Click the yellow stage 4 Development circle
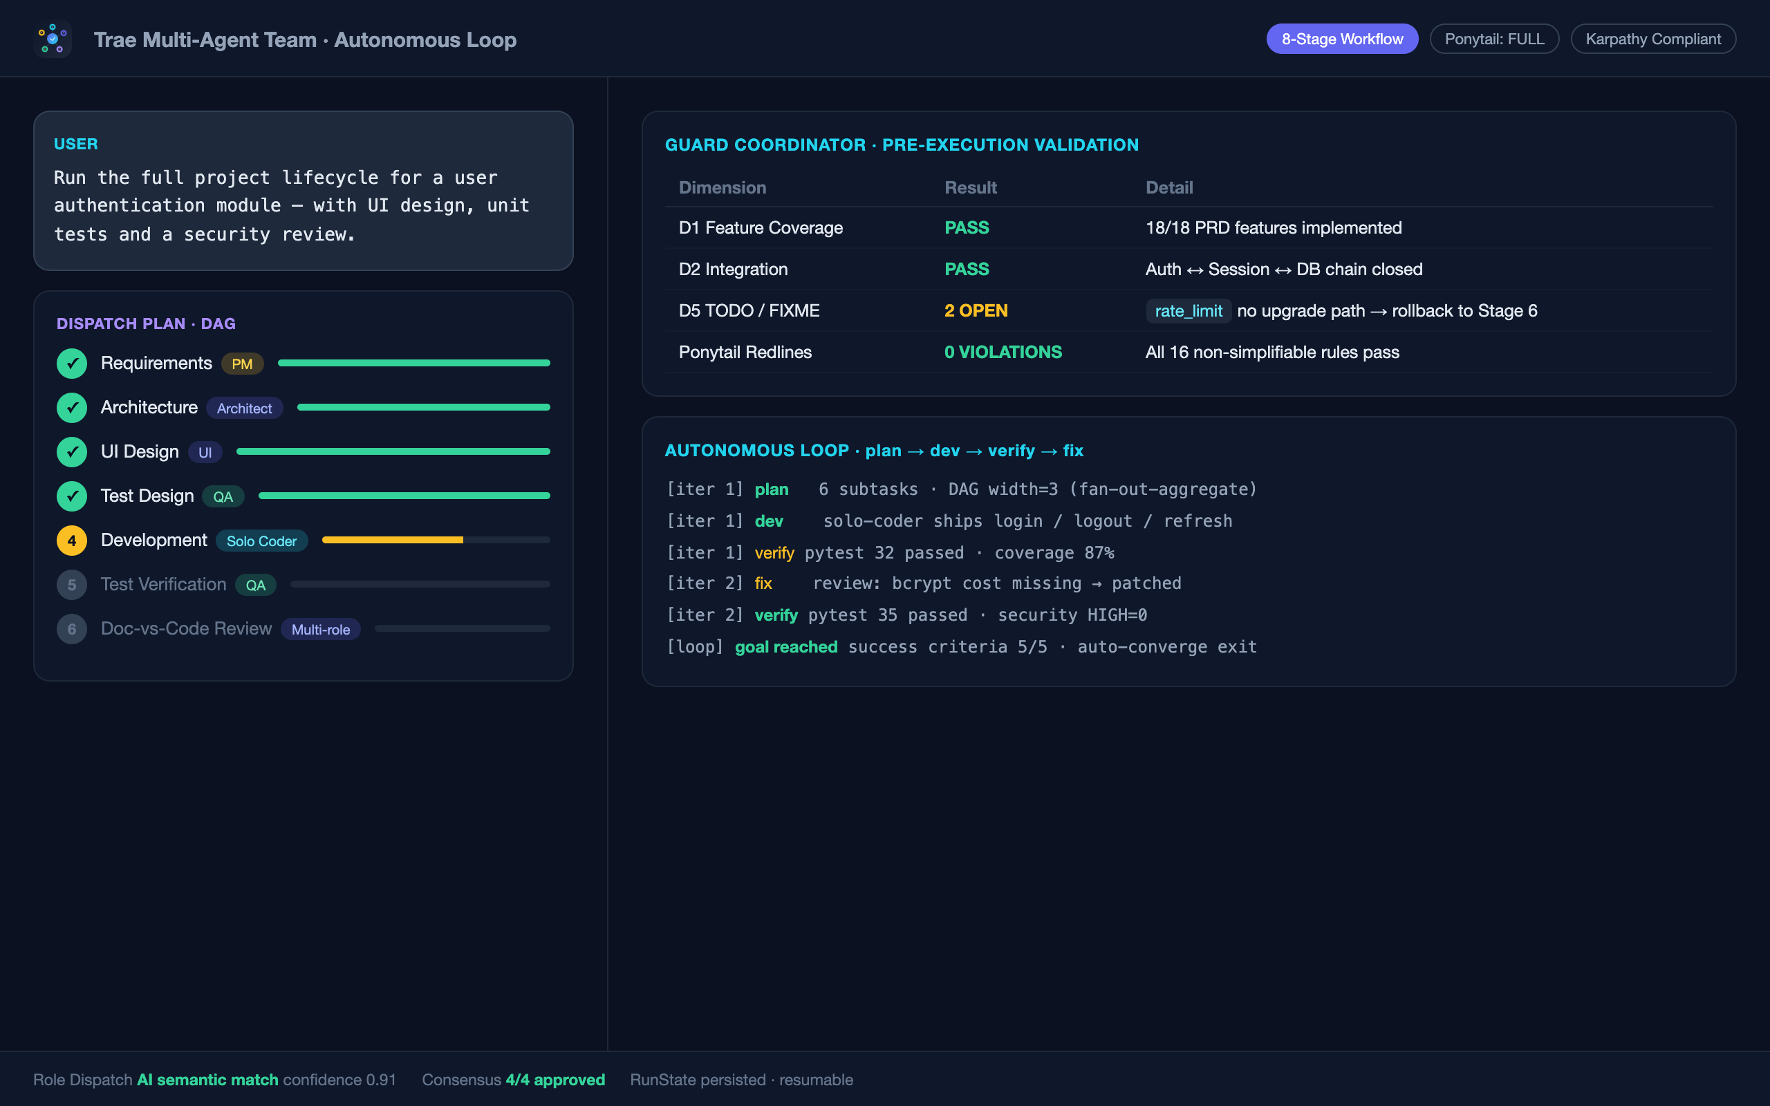 72,541
